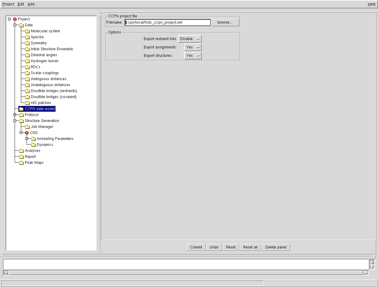
Task: Click the RDCs folder icon
Action: [27, 67]
